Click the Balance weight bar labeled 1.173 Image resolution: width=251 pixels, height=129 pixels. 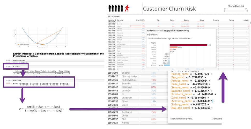(x=174, y=47)
